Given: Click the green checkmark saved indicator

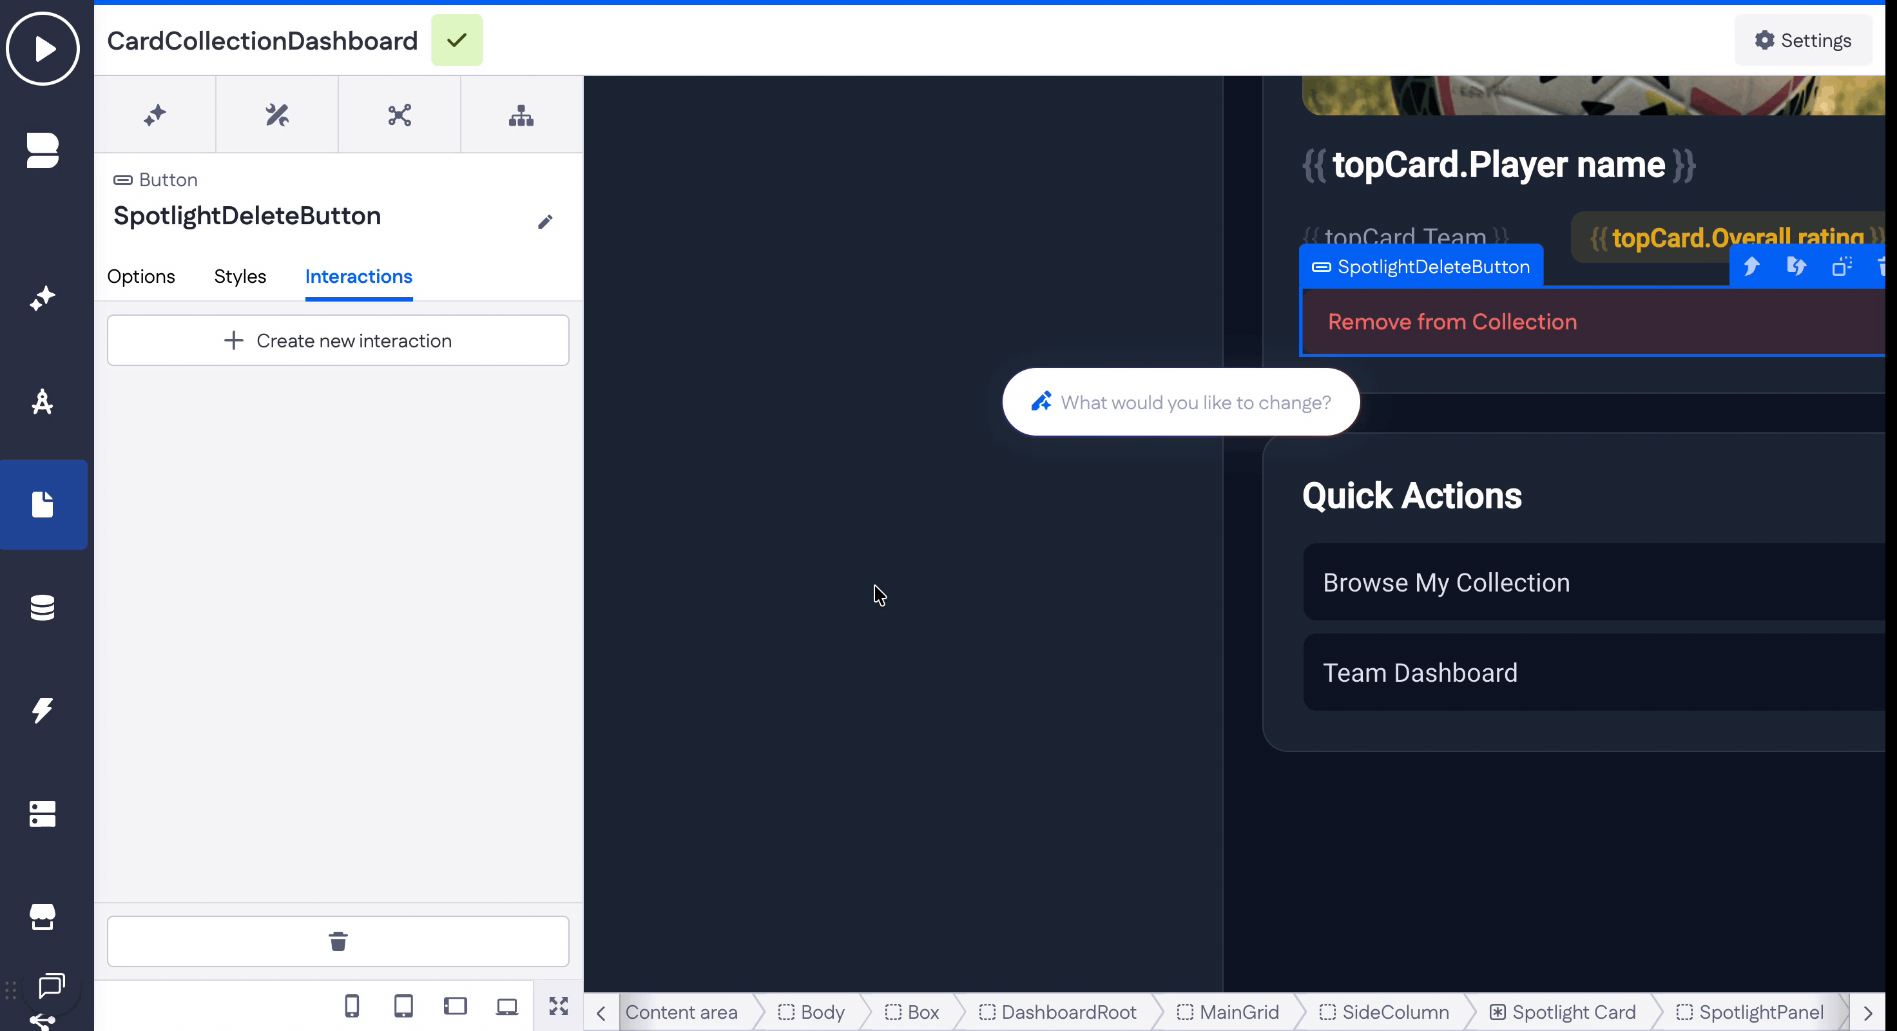Looking at the screenshot, I should 457,40.
